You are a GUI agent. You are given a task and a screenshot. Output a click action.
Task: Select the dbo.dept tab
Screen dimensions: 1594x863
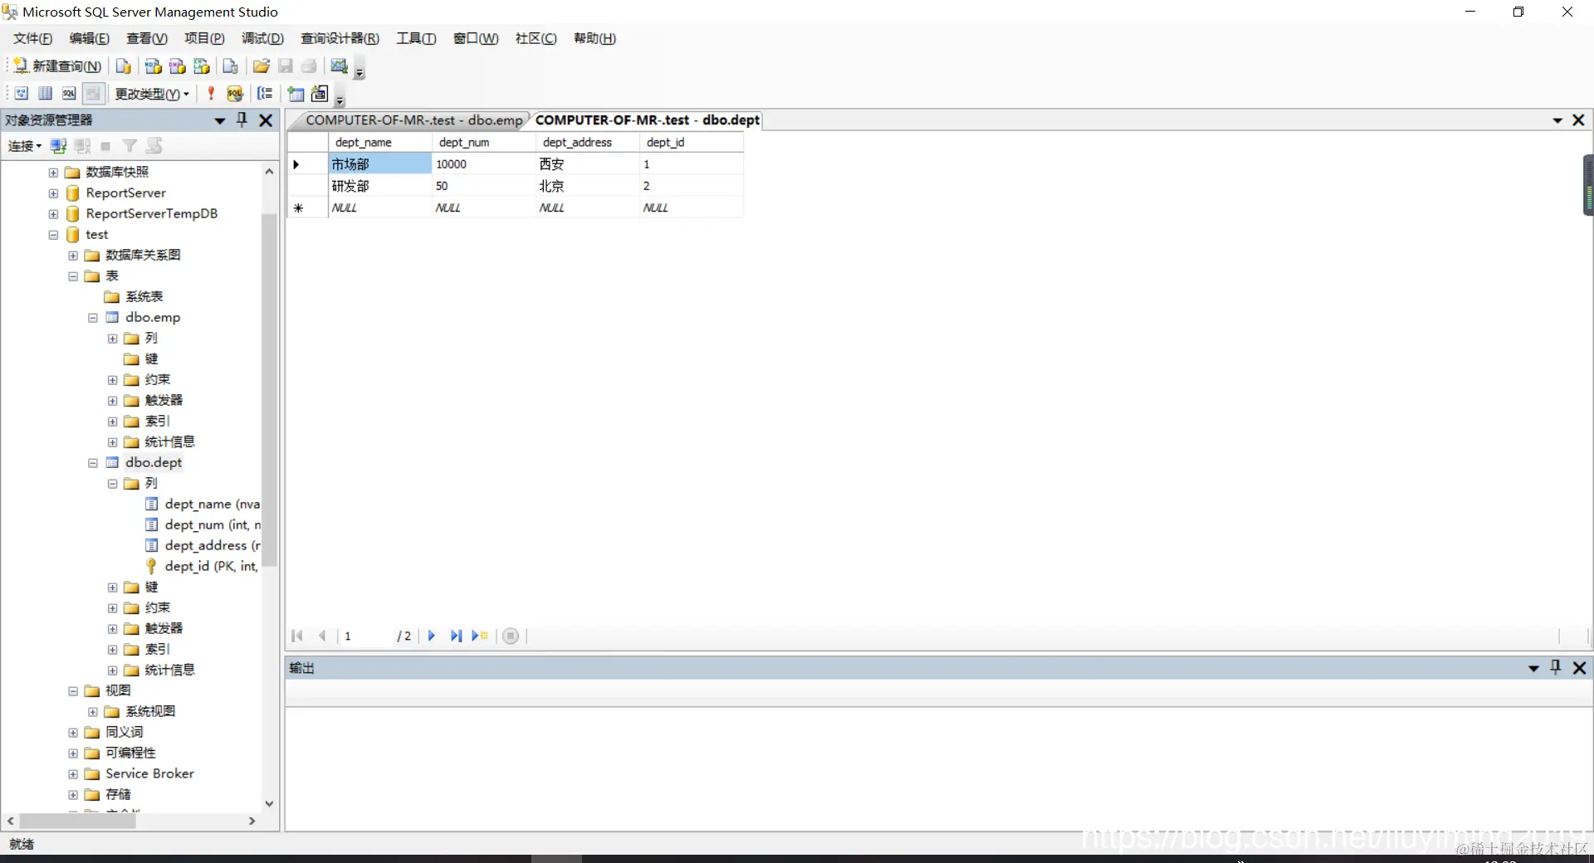tap(647, 120)
